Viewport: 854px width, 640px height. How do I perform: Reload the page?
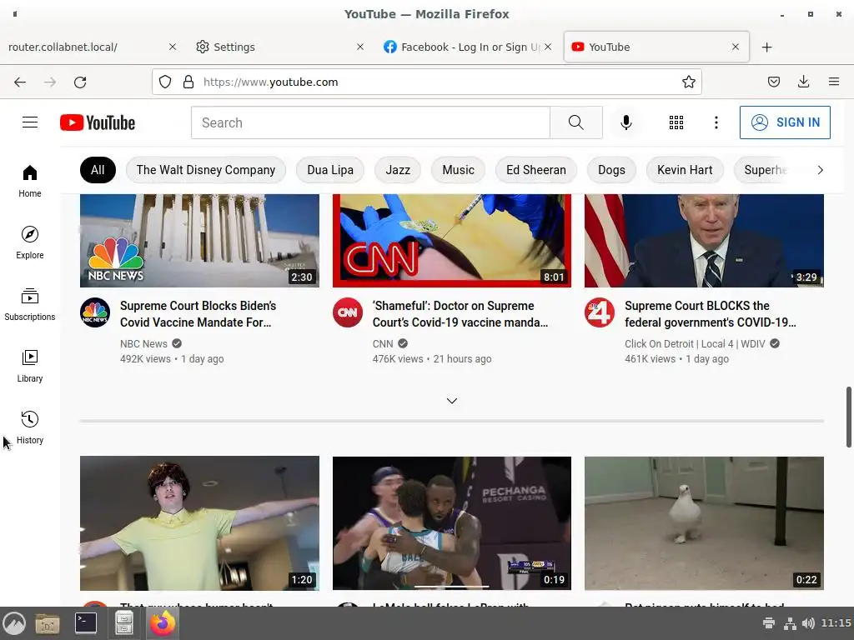[80, 82]
